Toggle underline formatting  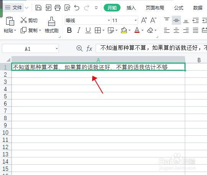[88, 31]
